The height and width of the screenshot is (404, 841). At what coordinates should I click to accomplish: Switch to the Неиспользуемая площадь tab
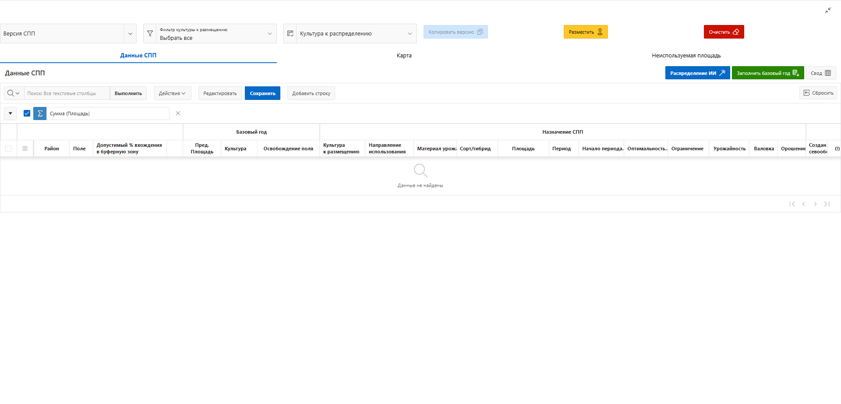click(686, 56)
